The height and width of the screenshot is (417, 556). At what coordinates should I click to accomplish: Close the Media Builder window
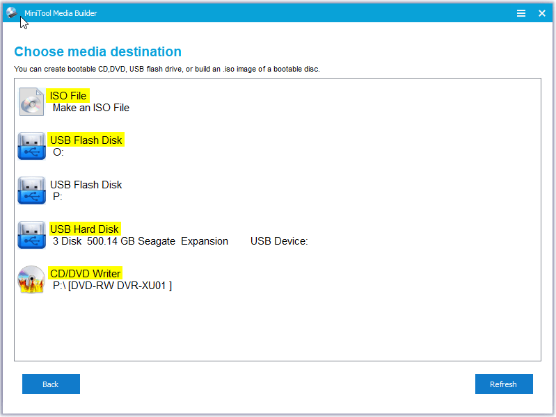542,13
